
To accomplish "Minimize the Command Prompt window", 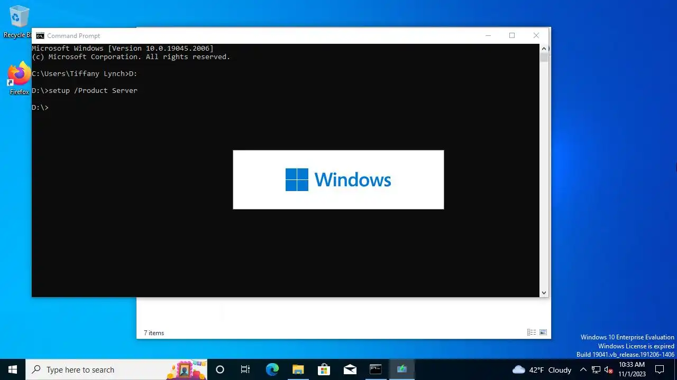I will [488, 35].
